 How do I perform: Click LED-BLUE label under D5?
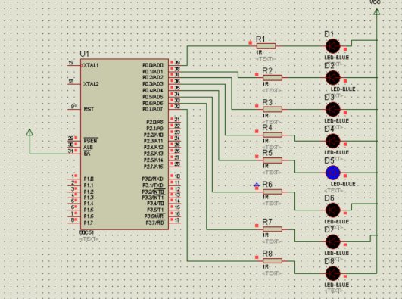point(343,184)
